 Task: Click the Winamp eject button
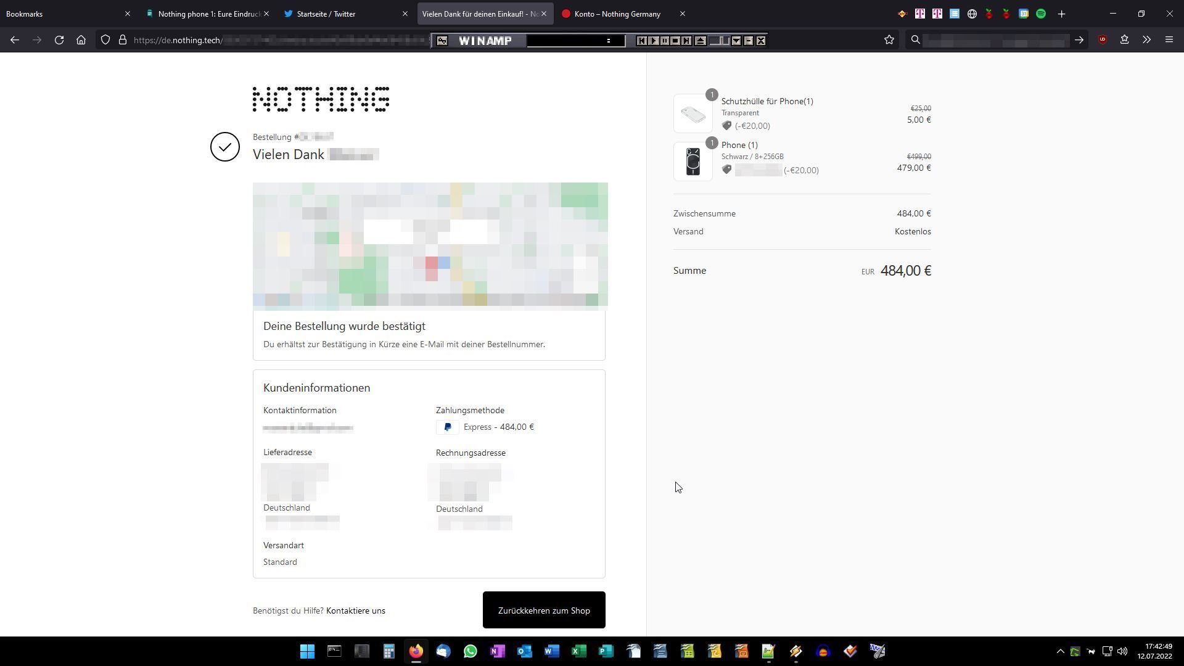(700, 41)
